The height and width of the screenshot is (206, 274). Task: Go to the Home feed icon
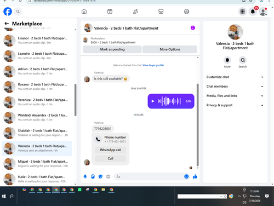[x=84, y=12]
